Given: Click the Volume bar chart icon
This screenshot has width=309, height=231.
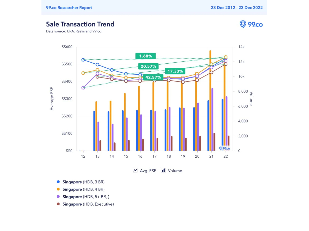Looking at the screenshot, I should (163, 170).
